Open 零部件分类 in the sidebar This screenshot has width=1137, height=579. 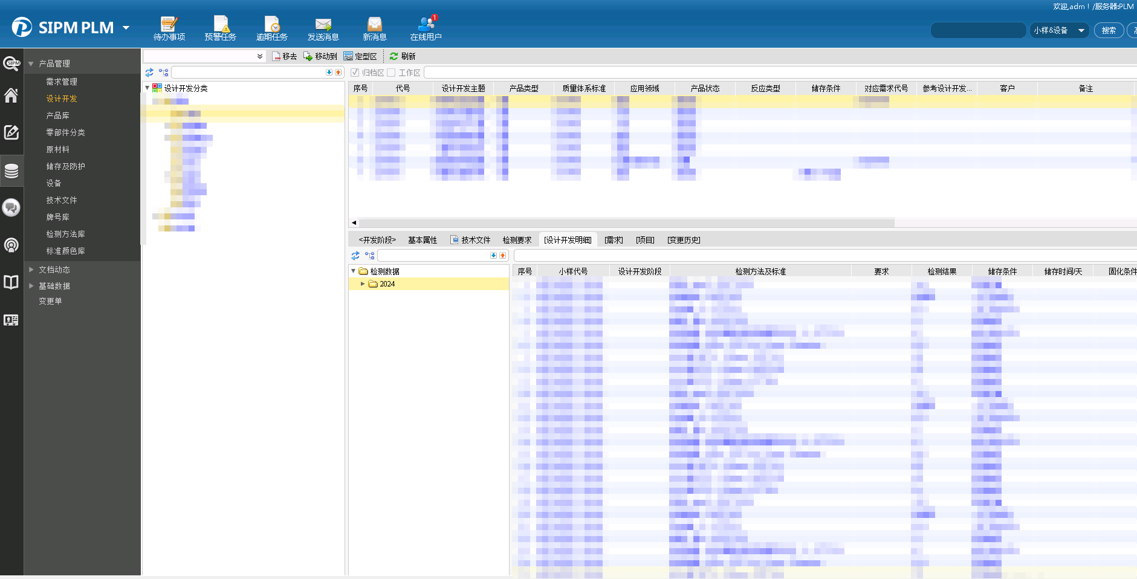tap(65, 132)
